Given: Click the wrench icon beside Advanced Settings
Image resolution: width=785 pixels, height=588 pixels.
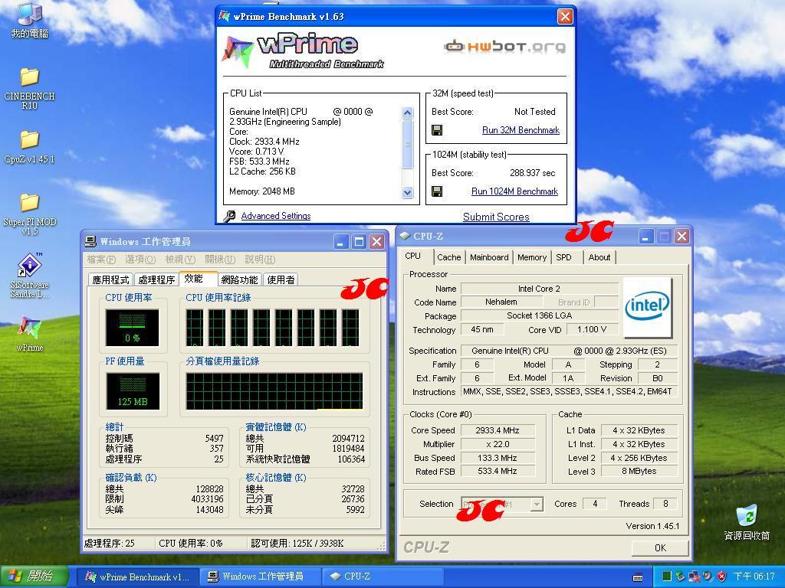Looking at the screenshot, I should point(229,216).
